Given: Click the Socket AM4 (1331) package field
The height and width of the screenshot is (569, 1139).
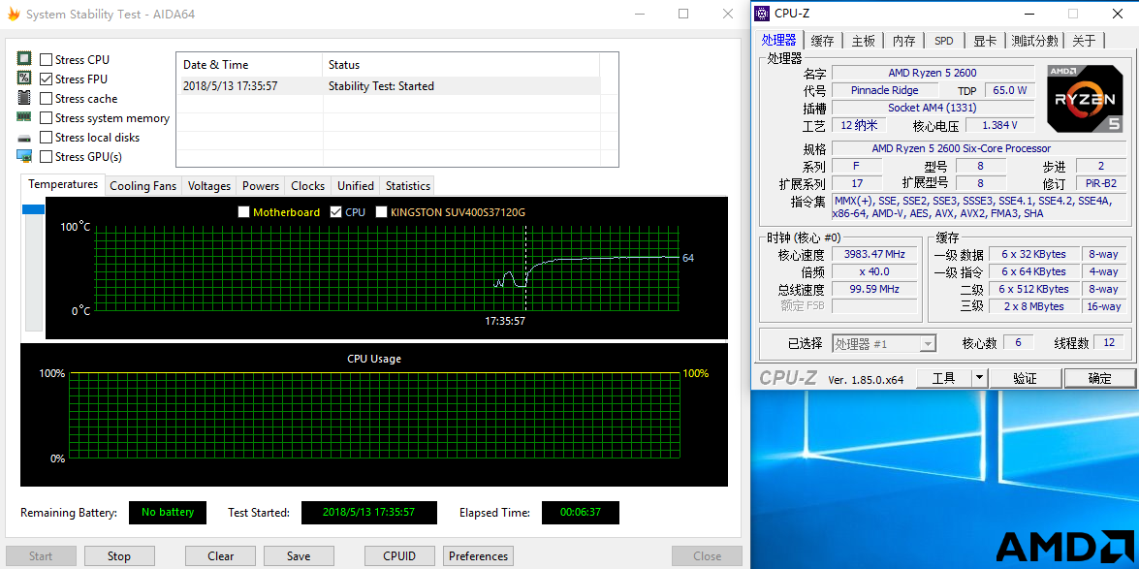Looking at the screenshot, I should 933,108.
